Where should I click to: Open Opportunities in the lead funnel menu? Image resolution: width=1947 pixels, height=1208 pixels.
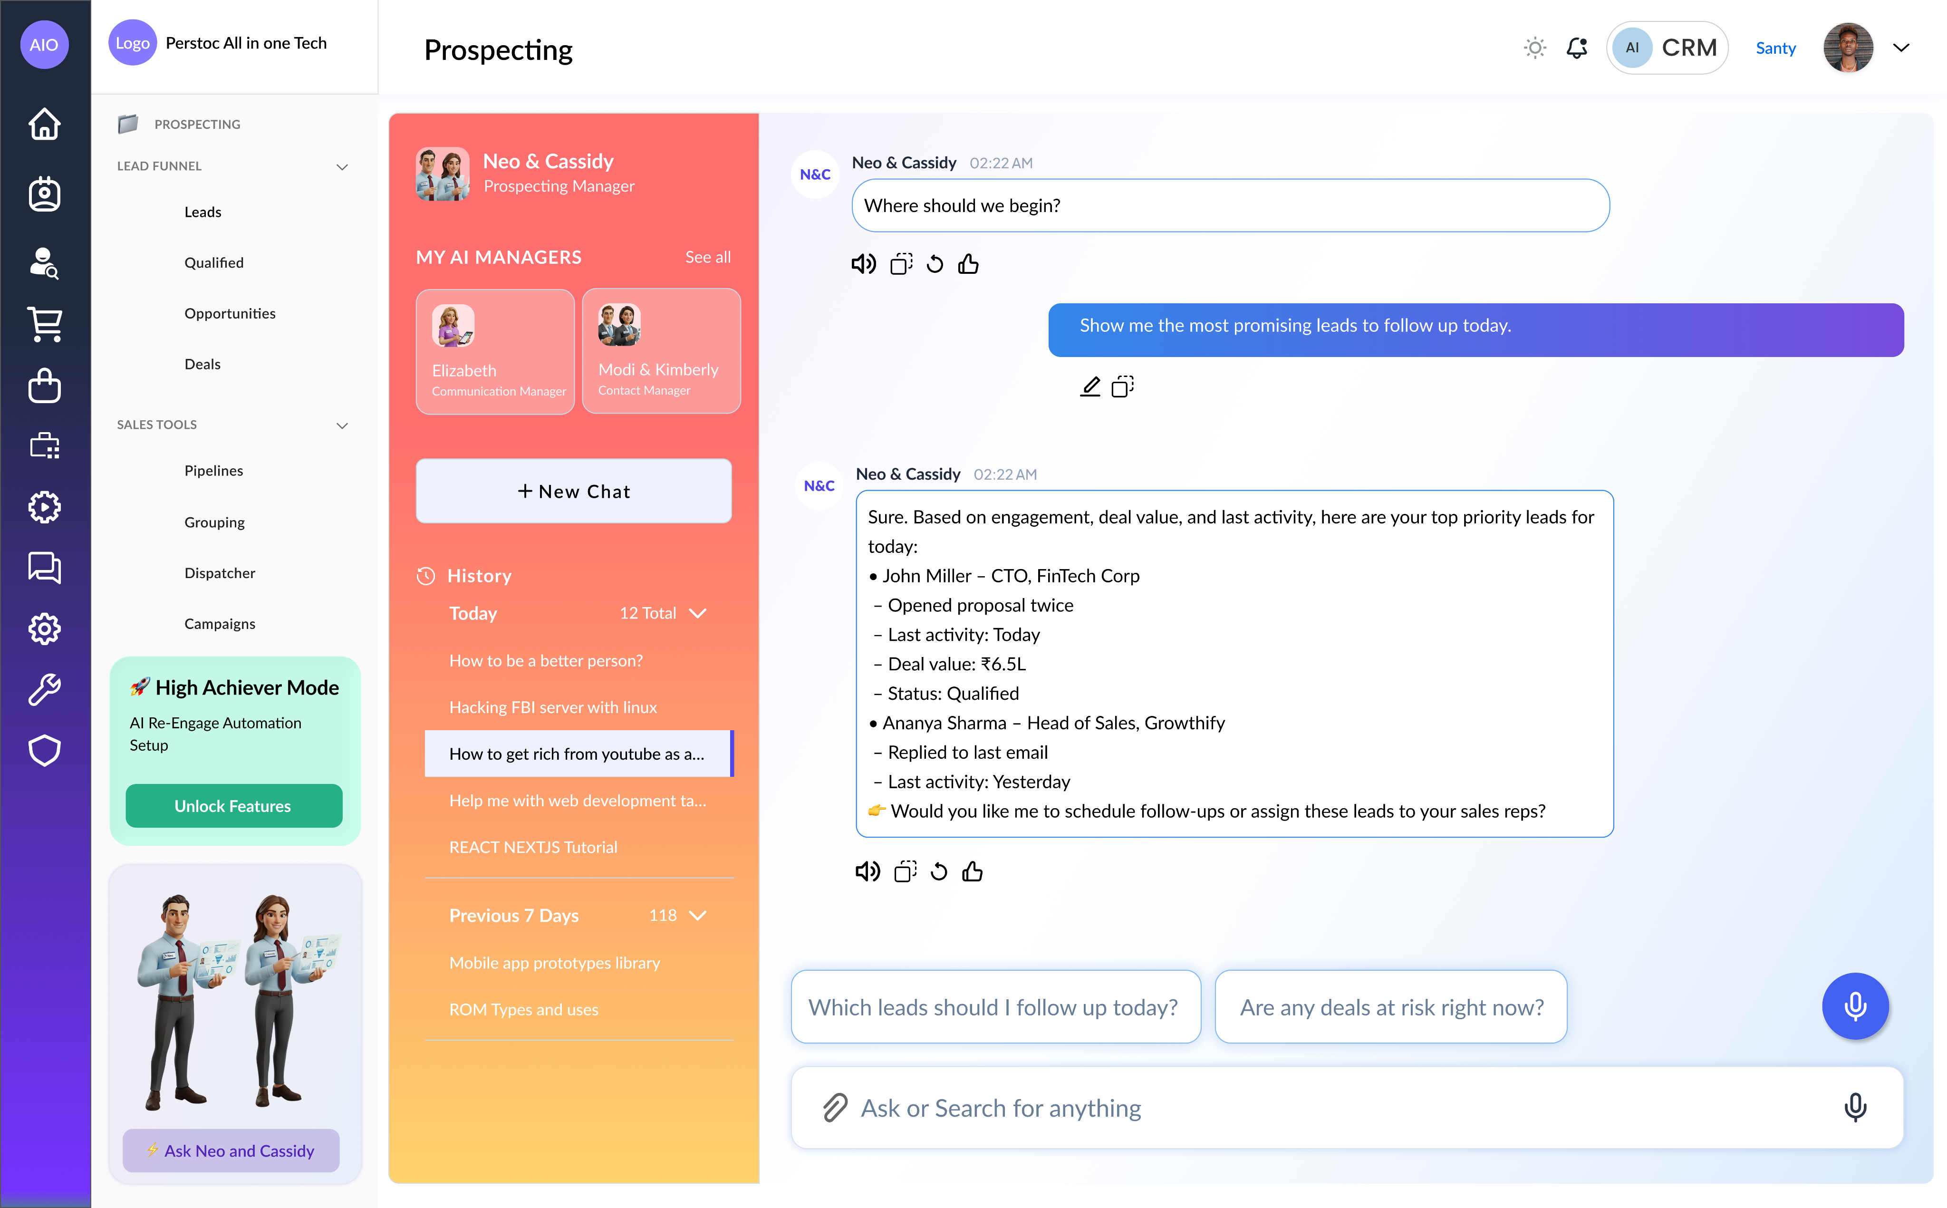pos(230,313)
